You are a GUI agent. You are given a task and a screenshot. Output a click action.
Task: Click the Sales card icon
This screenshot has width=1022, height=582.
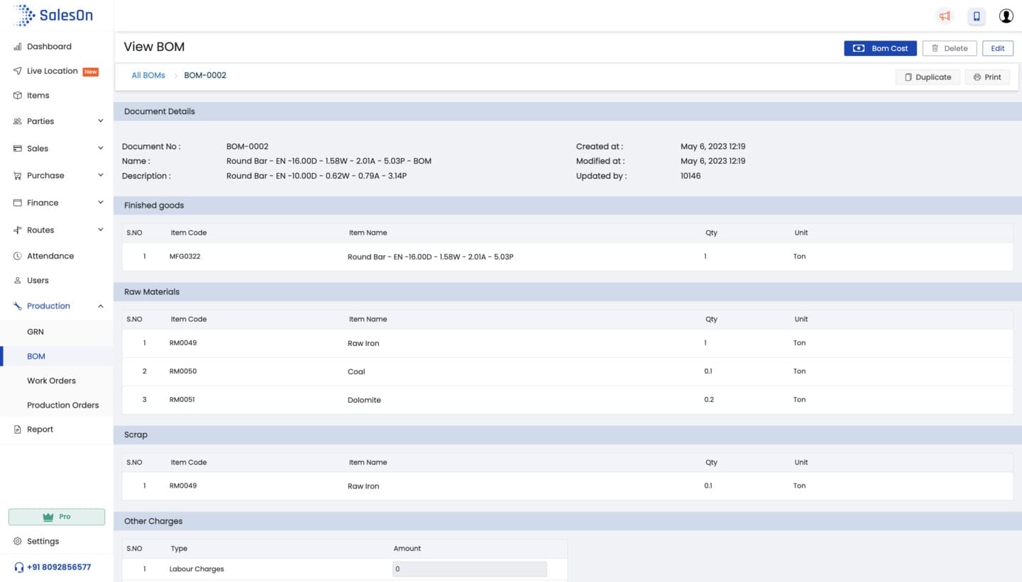18,149
